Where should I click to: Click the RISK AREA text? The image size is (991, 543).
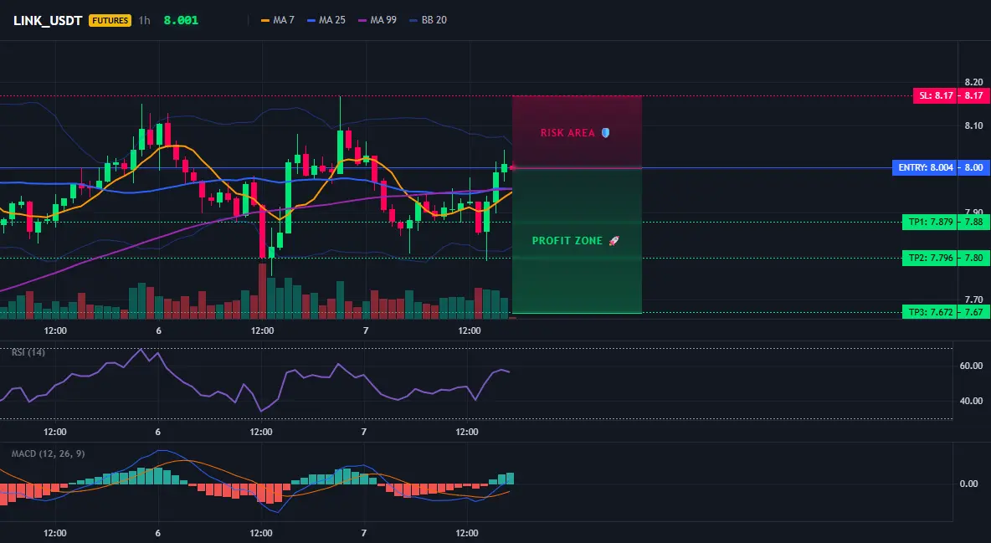(567, 133)
